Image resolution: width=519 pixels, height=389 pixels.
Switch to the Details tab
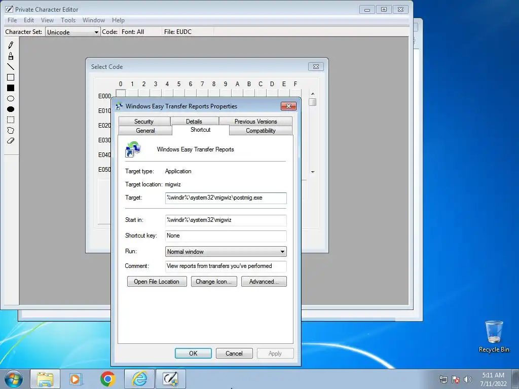click(x=194, y=122)
